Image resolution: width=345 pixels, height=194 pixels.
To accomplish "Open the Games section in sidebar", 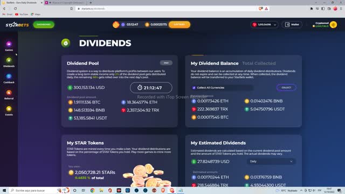I will 9,46.
